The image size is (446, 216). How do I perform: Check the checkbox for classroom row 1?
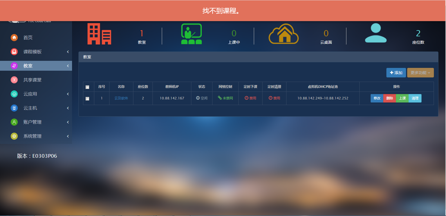tap(88, 99)
